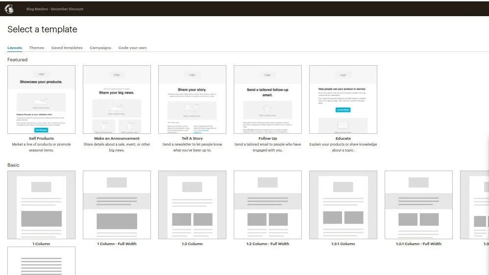Click the 1 Column label
The width and height of the screenshot is (489, 275).
pyautogui.click(x=42, y=244)
